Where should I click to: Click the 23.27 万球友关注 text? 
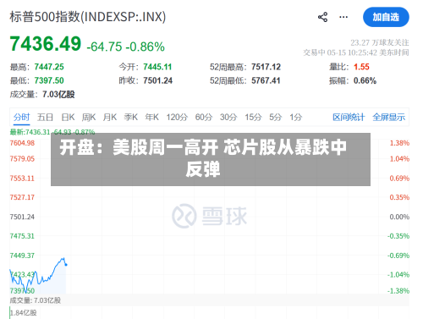click(380, 42)
